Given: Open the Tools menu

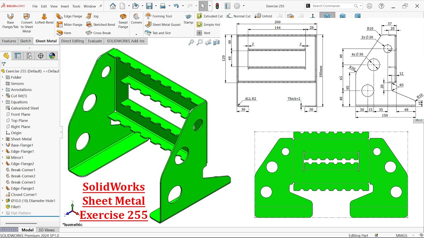Looking at the screenshot, I should tap(76, 6).
